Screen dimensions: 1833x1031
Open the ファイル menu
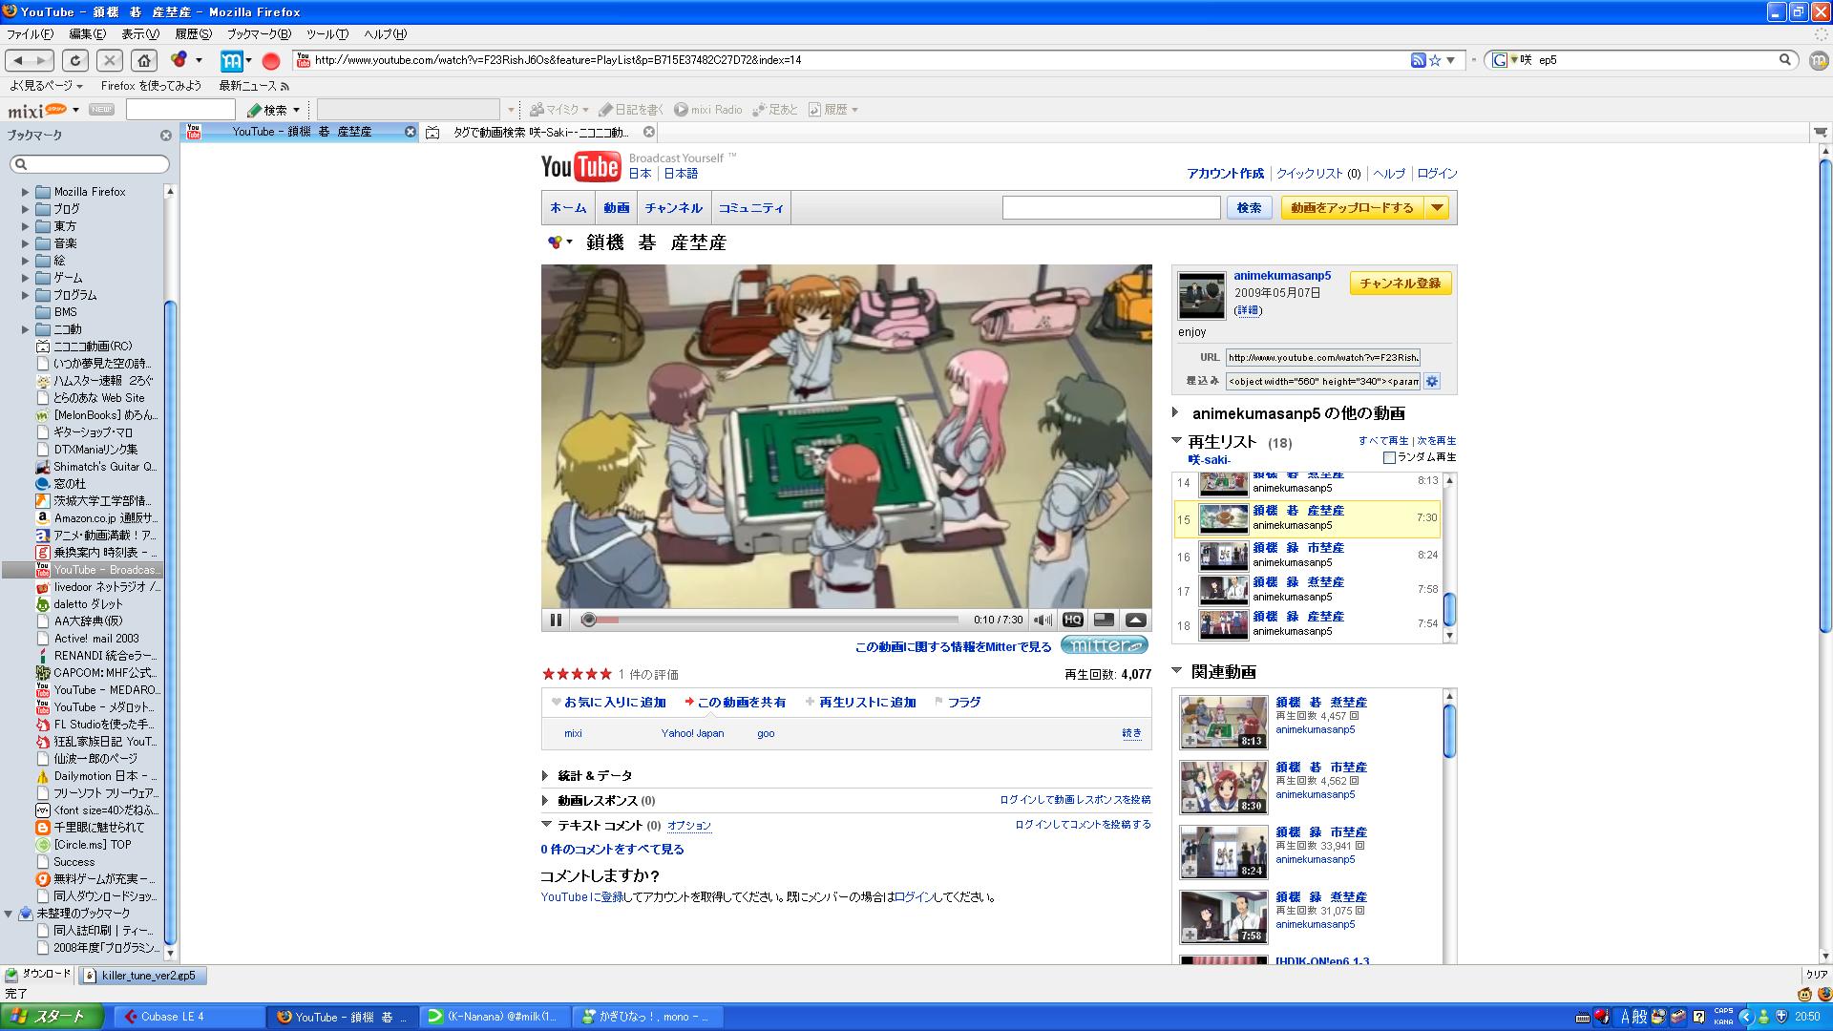tap(30, 33)
